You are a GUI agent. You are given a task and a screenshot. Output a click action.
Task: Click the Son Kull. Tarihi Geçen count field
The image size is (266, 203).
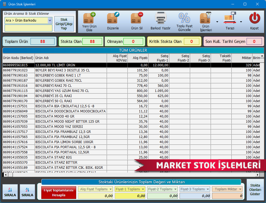(254, 42)
